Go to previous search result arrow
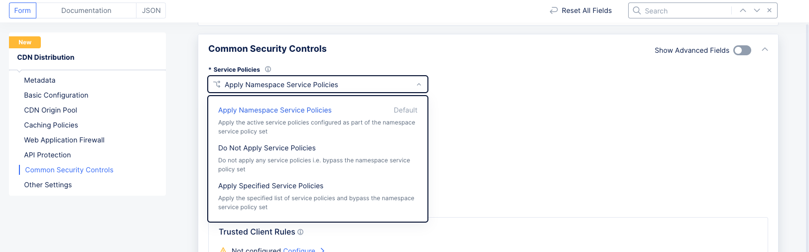This screenshot has height=252, width=809. tap(743, 10)
